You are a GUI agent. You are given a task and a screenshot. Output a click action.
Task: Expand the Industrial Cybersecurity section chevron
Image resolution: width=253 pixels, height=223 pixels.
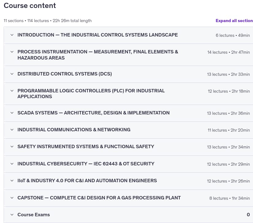[x=12, y=164]
